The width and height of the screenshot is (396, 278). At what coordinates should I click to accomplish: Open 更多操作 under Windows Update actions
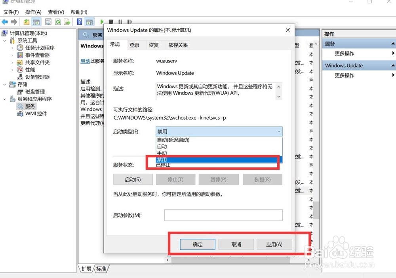pos(345,75)
